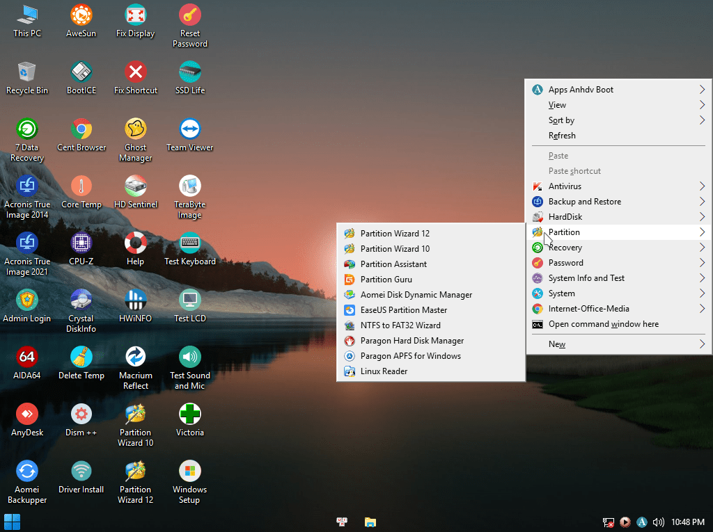
Task: Click the BootICE desktop icon
Action: (x=81, y=78)
